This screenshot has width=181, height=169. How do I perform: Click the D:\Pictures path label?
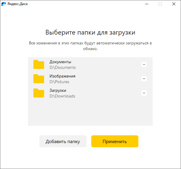pyautogui.click(x=59, y=82)
